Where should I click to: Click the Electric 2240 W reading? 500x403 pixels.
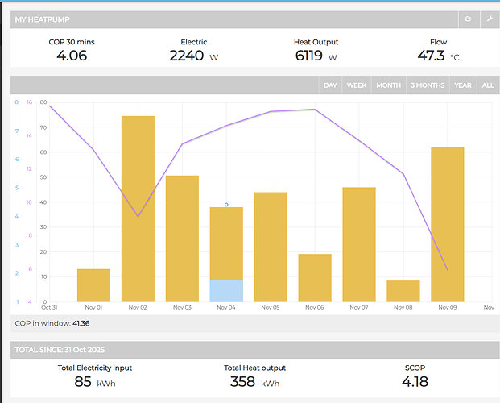point(188,56)
